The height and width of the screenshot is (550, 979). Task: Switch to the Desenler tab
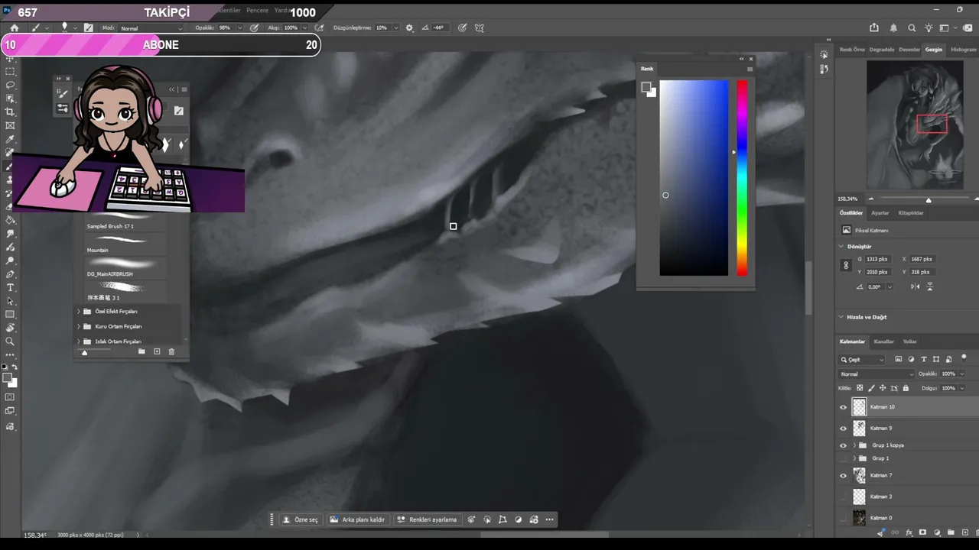(909, 50)
